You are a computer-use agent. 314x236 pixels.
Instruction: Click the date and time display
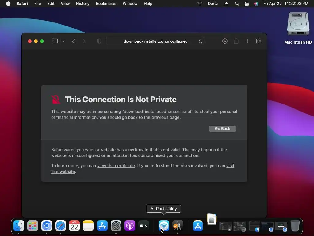[286, 4]
